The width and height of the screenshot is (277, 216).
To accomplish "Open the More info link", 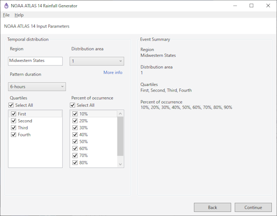I will pyautogui.click(x=113, y=72).
